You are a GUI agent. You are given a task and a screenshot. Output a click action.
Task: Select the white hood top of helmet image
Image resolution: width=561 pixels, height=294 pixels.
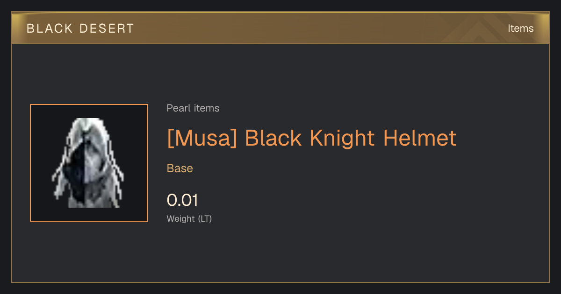(88, 128)
